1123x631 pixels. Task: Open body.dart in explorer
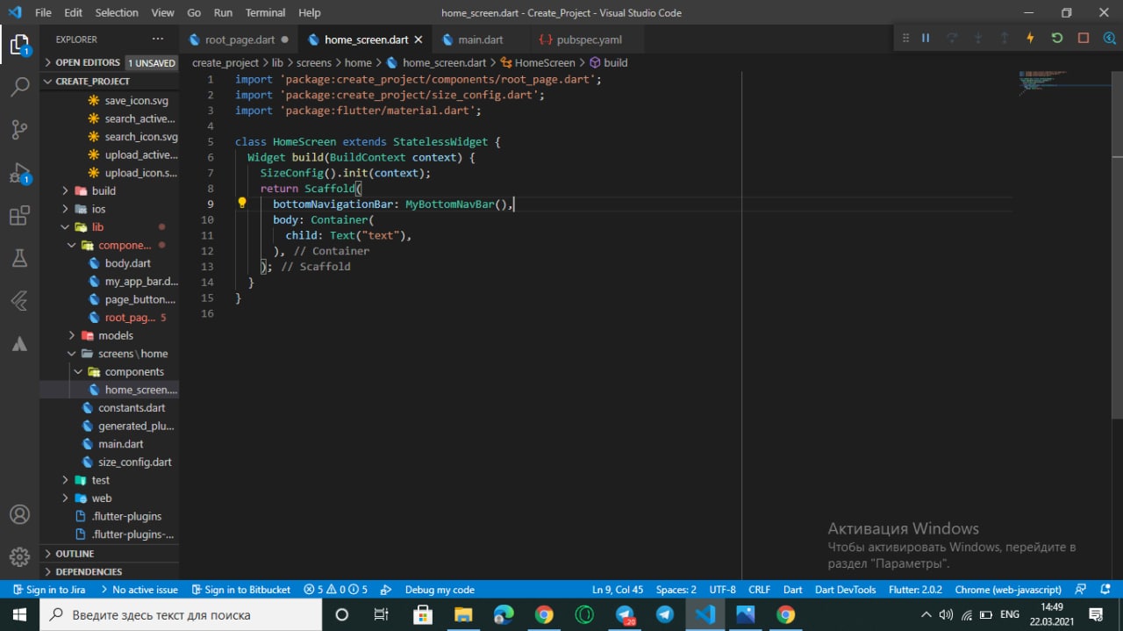tap(127, 263)
